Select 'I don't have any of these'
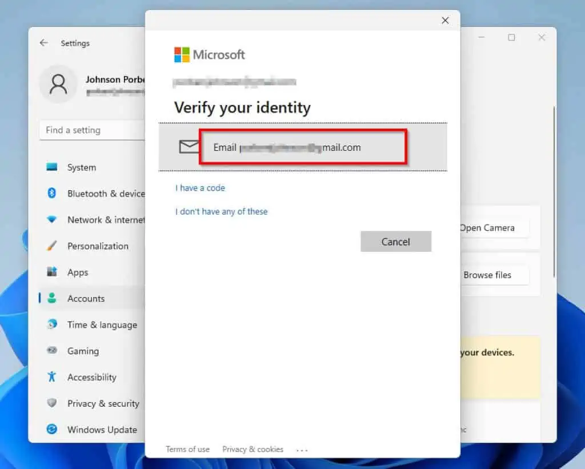Viewport: 585px width, 469px height. (x=221, y=211)
